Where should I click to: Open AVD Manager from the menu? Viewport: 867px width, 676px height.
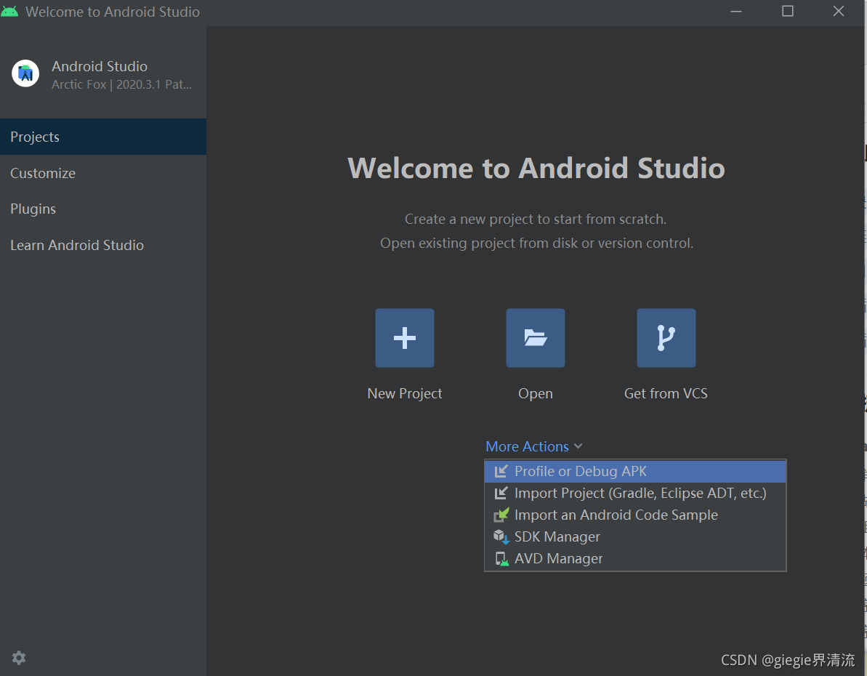coord(635,559)
